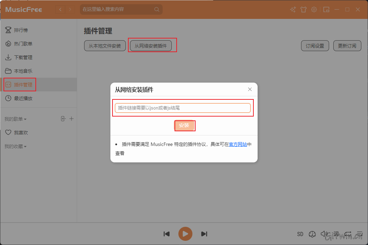Toggle mute with the volume icon

(323, 234)
